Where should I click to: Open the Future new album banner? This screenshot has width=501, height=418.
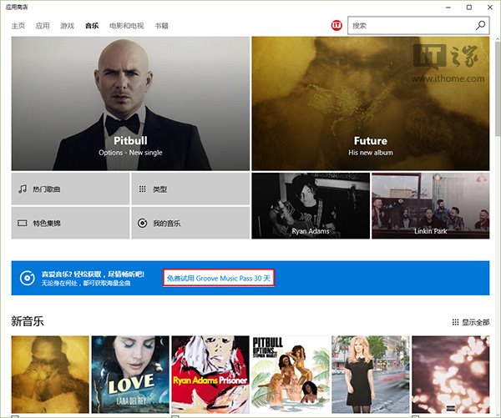click(370, 103)
